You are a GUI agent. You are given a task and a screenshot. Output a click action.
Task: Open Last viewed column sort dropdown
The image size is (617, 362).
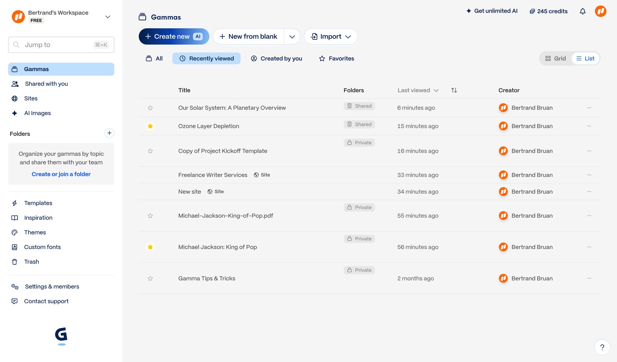point(418,90)
